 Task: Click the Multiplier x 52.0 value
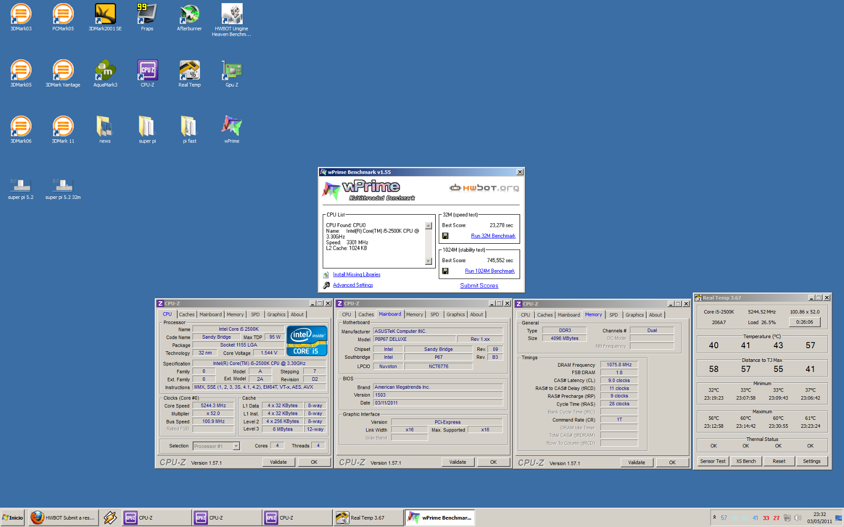(x=214, y=414)
